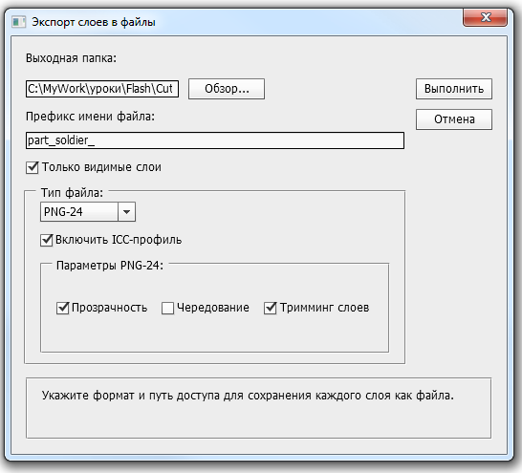522x473 pixels.
Task: Close the Экспорт слоев в файлы dialog
Action: point(485,17)
